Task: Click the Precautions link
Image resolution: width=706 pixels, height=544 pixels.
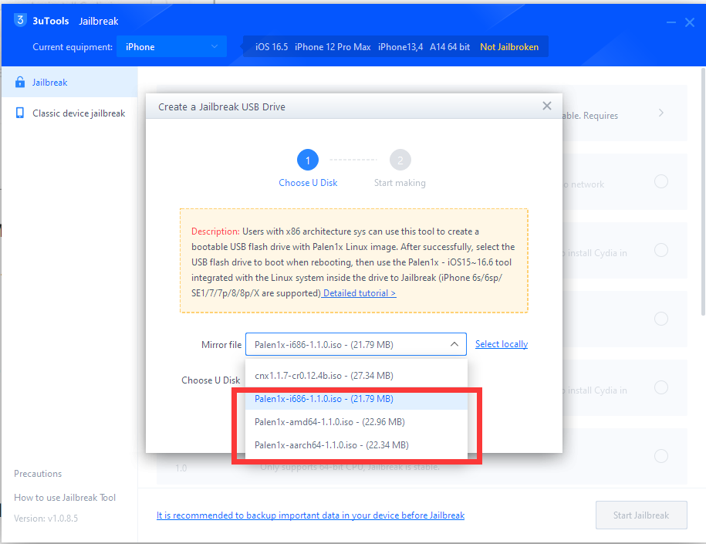Action: coord(38,473)
